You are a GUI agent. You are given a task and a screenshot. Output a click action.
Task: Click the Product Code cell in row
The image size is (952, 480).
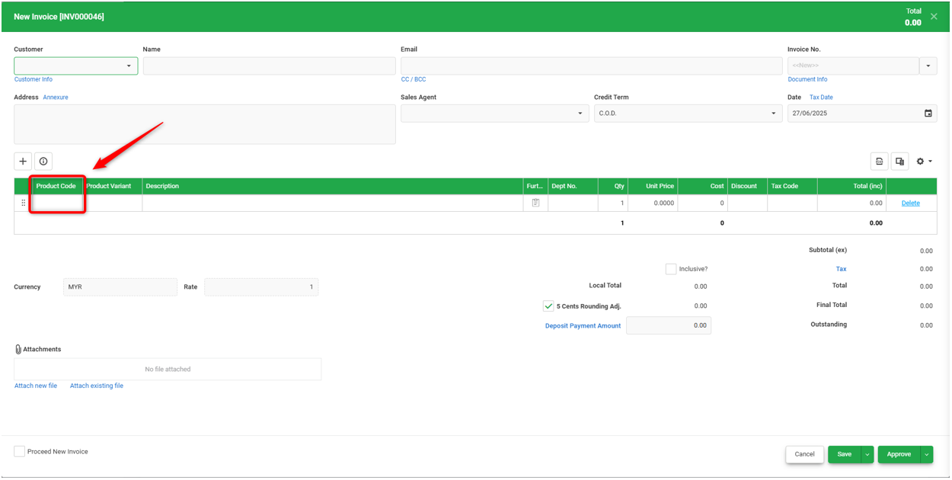57,203
